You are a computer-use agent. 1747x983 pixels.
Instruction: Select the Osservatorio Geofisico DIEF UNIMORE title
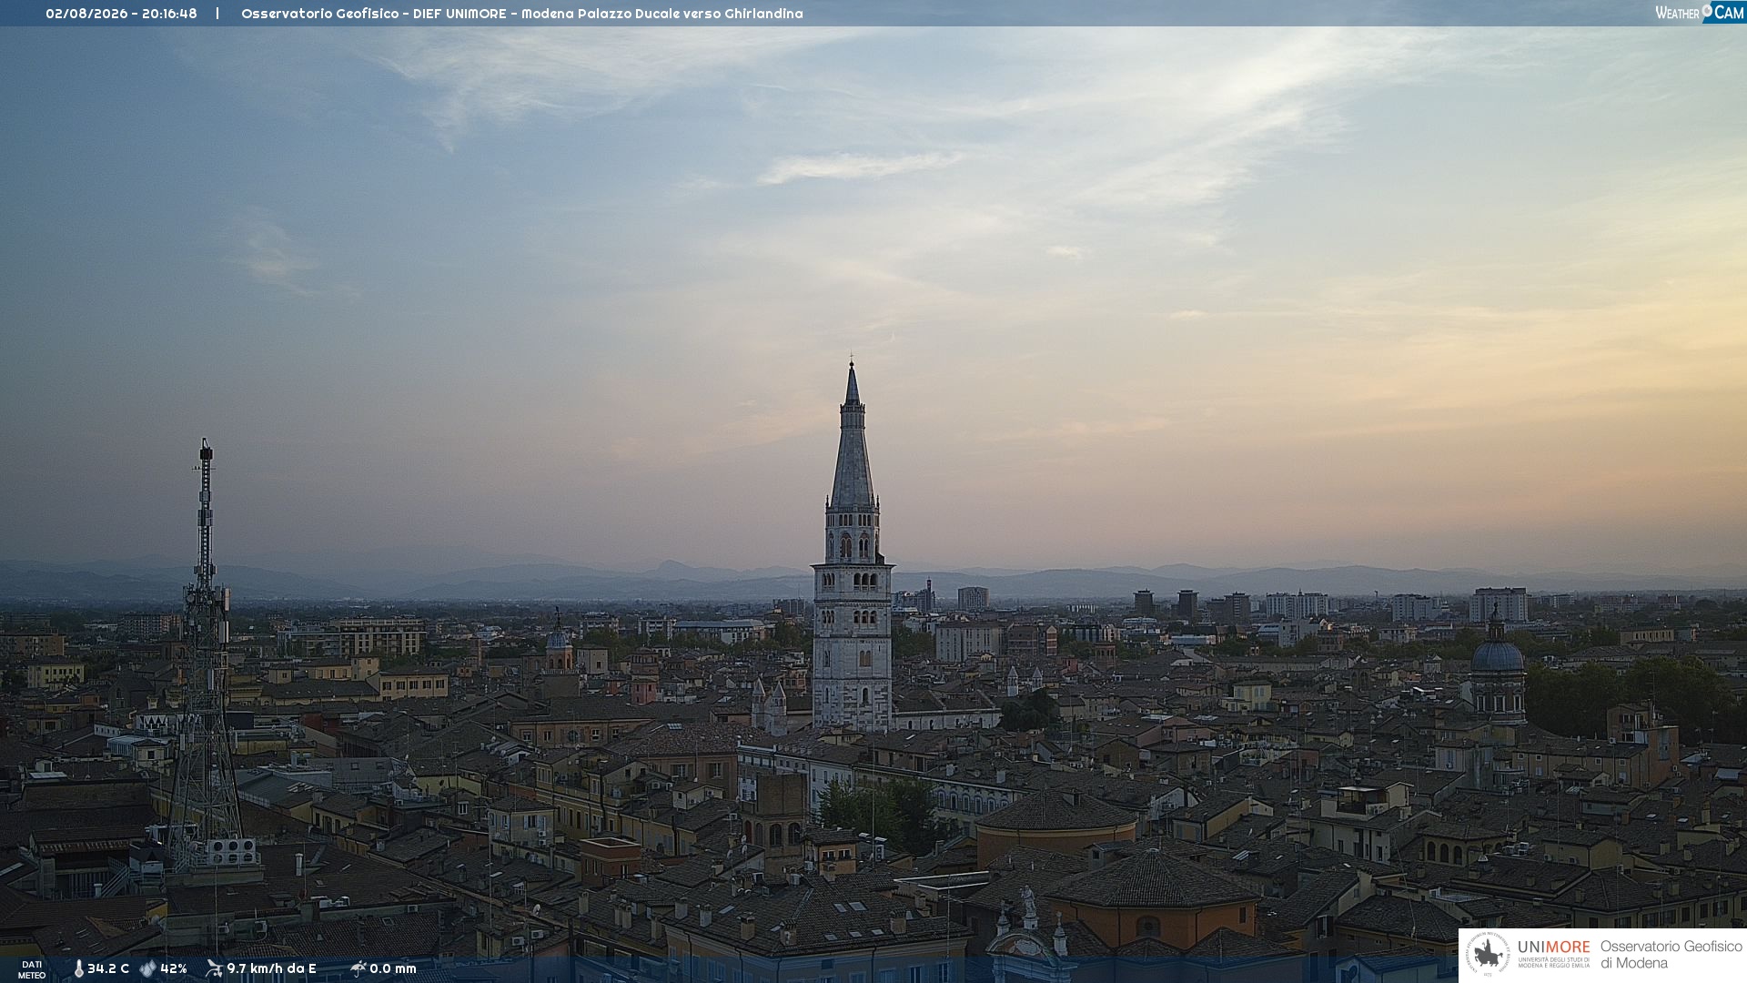[522, 14]
